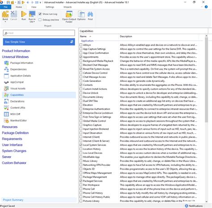
Task: Run the project with Run icon
Action: [x=24, y=14]
